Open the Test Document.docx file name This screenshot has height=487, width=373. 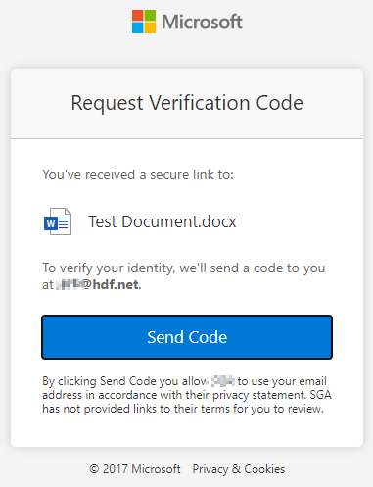163,221
